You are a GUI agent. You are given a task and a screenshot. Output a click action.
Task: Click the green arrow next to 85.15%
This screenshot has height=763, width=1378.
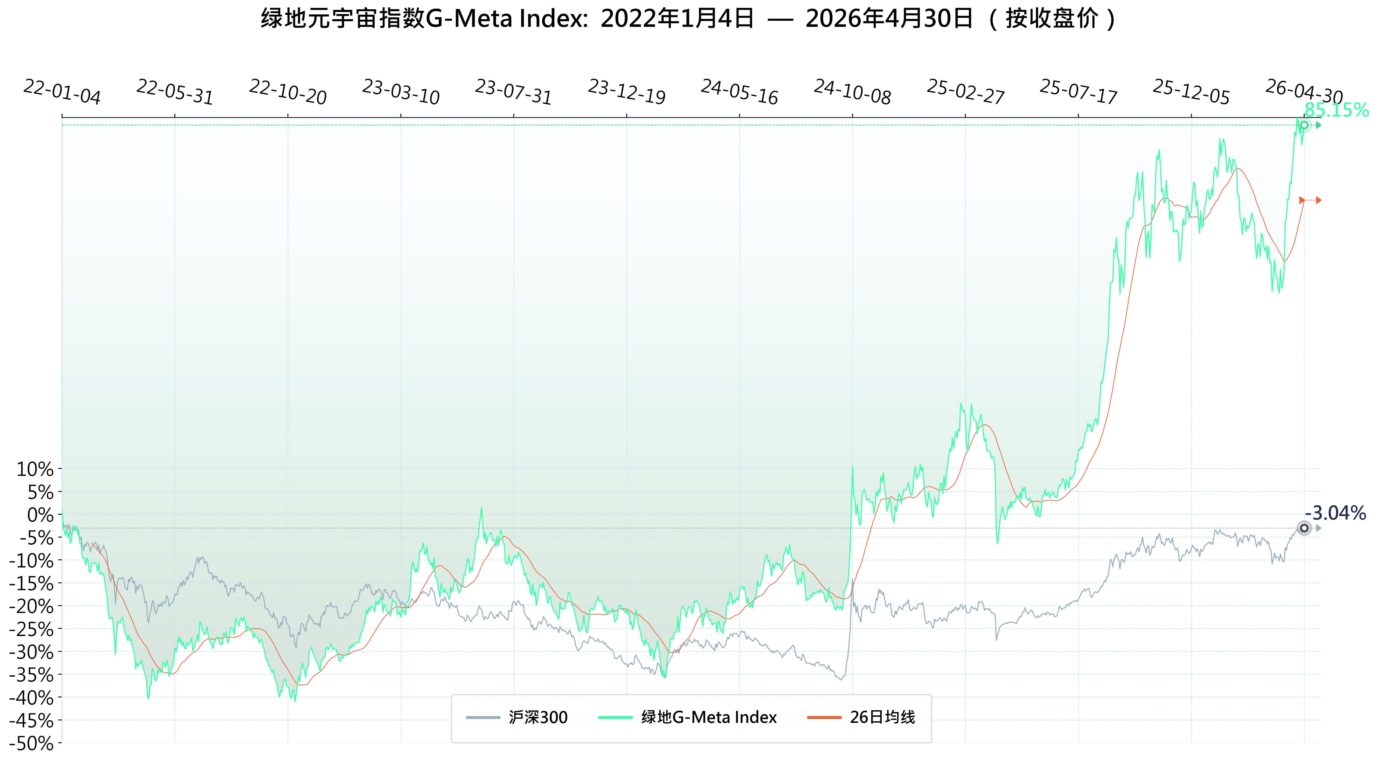pos(1319,126)
